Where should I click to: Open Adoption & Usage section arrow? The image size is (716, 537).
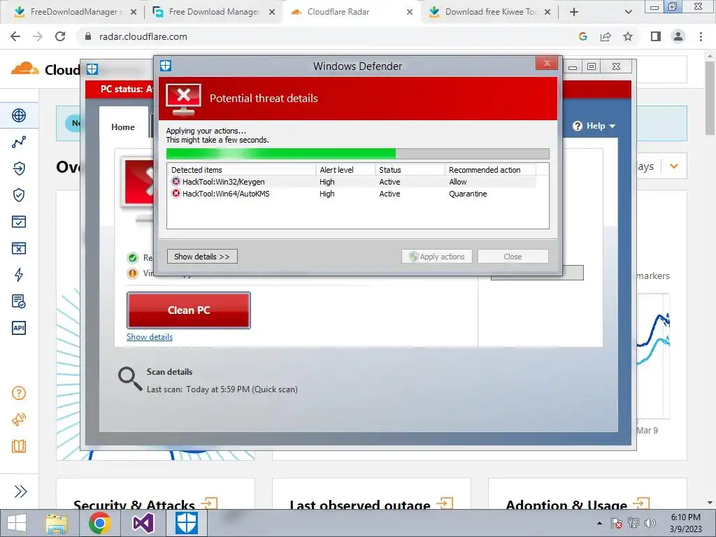pyautogui.click(x=641, y=503)
